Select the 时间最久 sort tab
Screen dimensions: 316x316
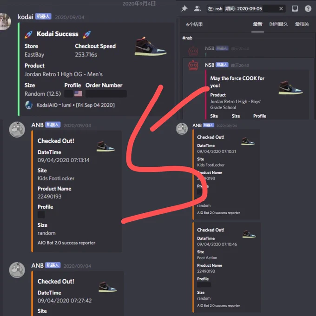click(x=278, y=24)
